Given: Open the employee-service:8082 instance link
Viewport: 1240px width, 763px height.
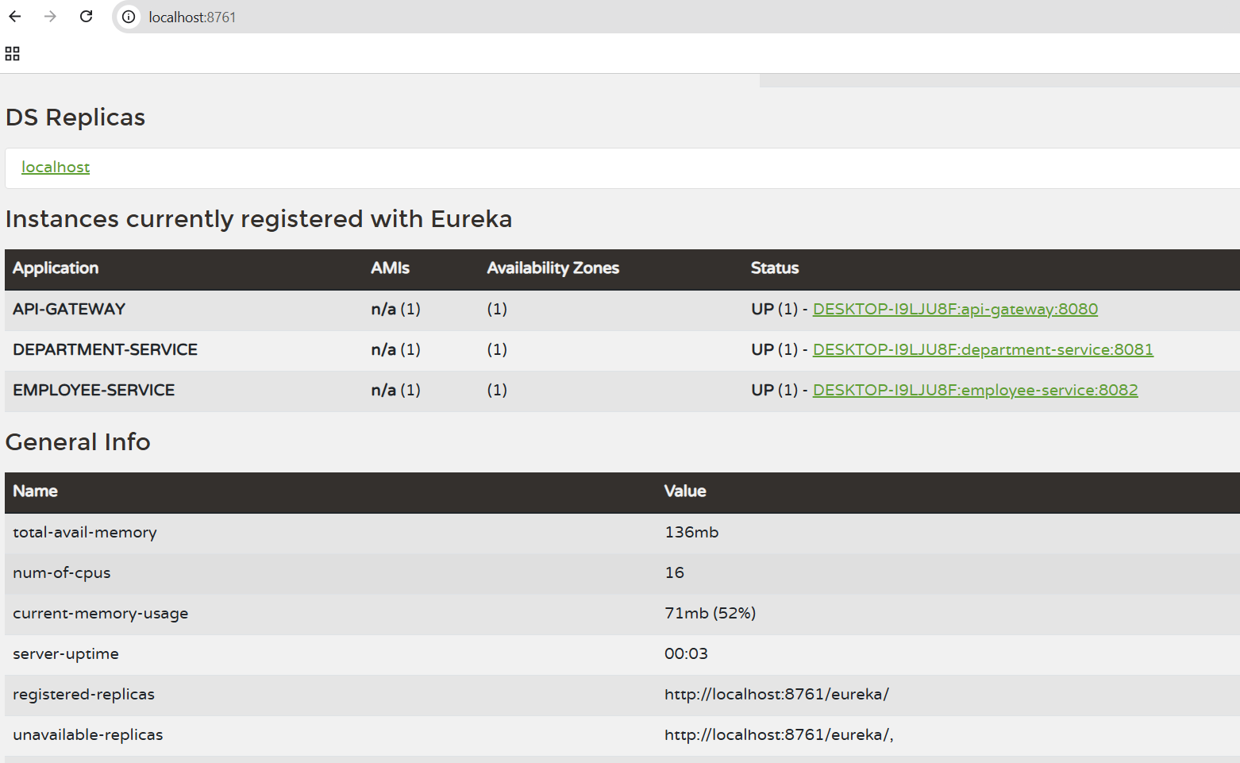Looking at the screenshot, I should pyautogui.click(x=975, y=391).
